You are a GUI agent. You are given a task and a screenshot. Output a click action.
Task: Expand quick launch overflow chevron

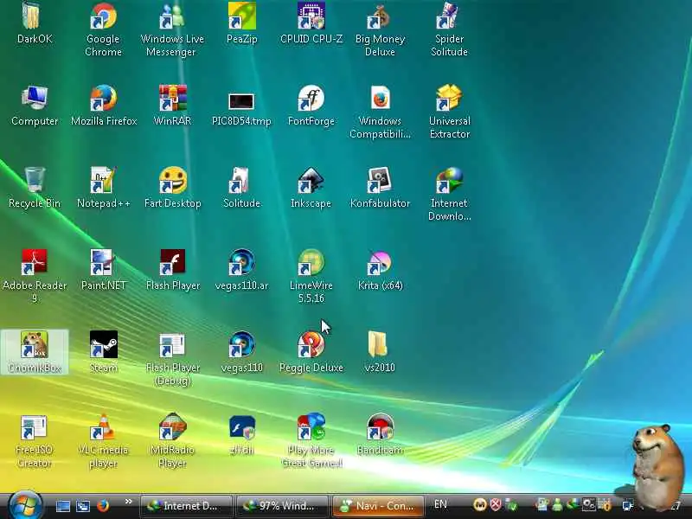pos(128,502)
